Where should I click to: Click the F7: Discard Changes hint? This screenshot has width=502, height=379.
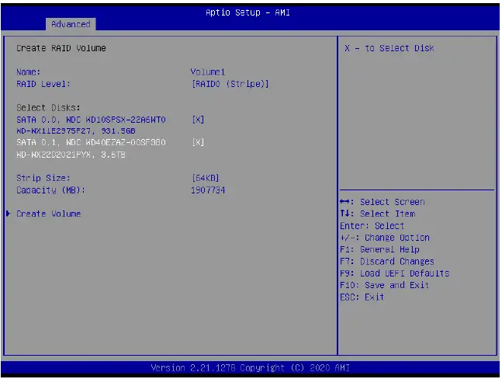[x=387, y=262]
